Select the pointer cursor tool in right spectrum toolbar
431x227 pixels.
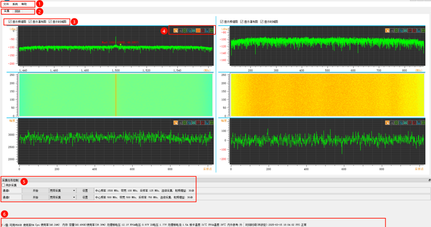387,30
